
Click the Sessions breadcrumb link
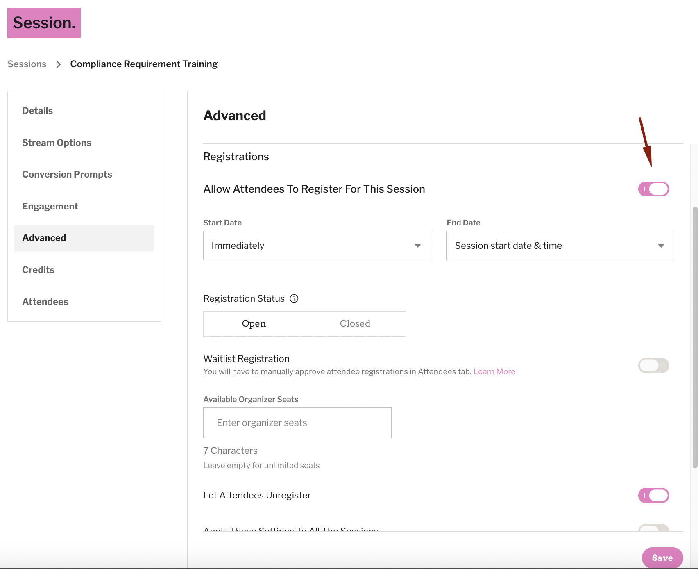click(27, 64)
